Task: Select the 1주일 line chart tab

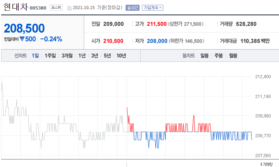Action: pos(50,56)
